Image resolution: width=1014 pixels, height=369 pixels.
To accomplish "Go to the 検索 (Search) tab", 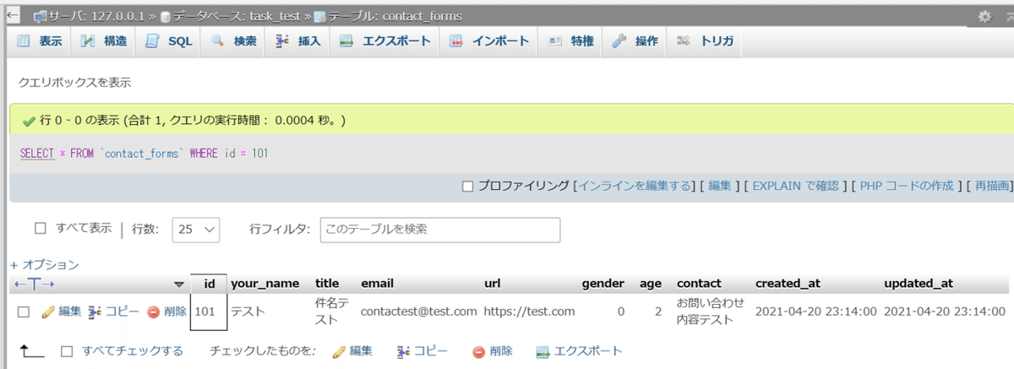I will 234,41.
